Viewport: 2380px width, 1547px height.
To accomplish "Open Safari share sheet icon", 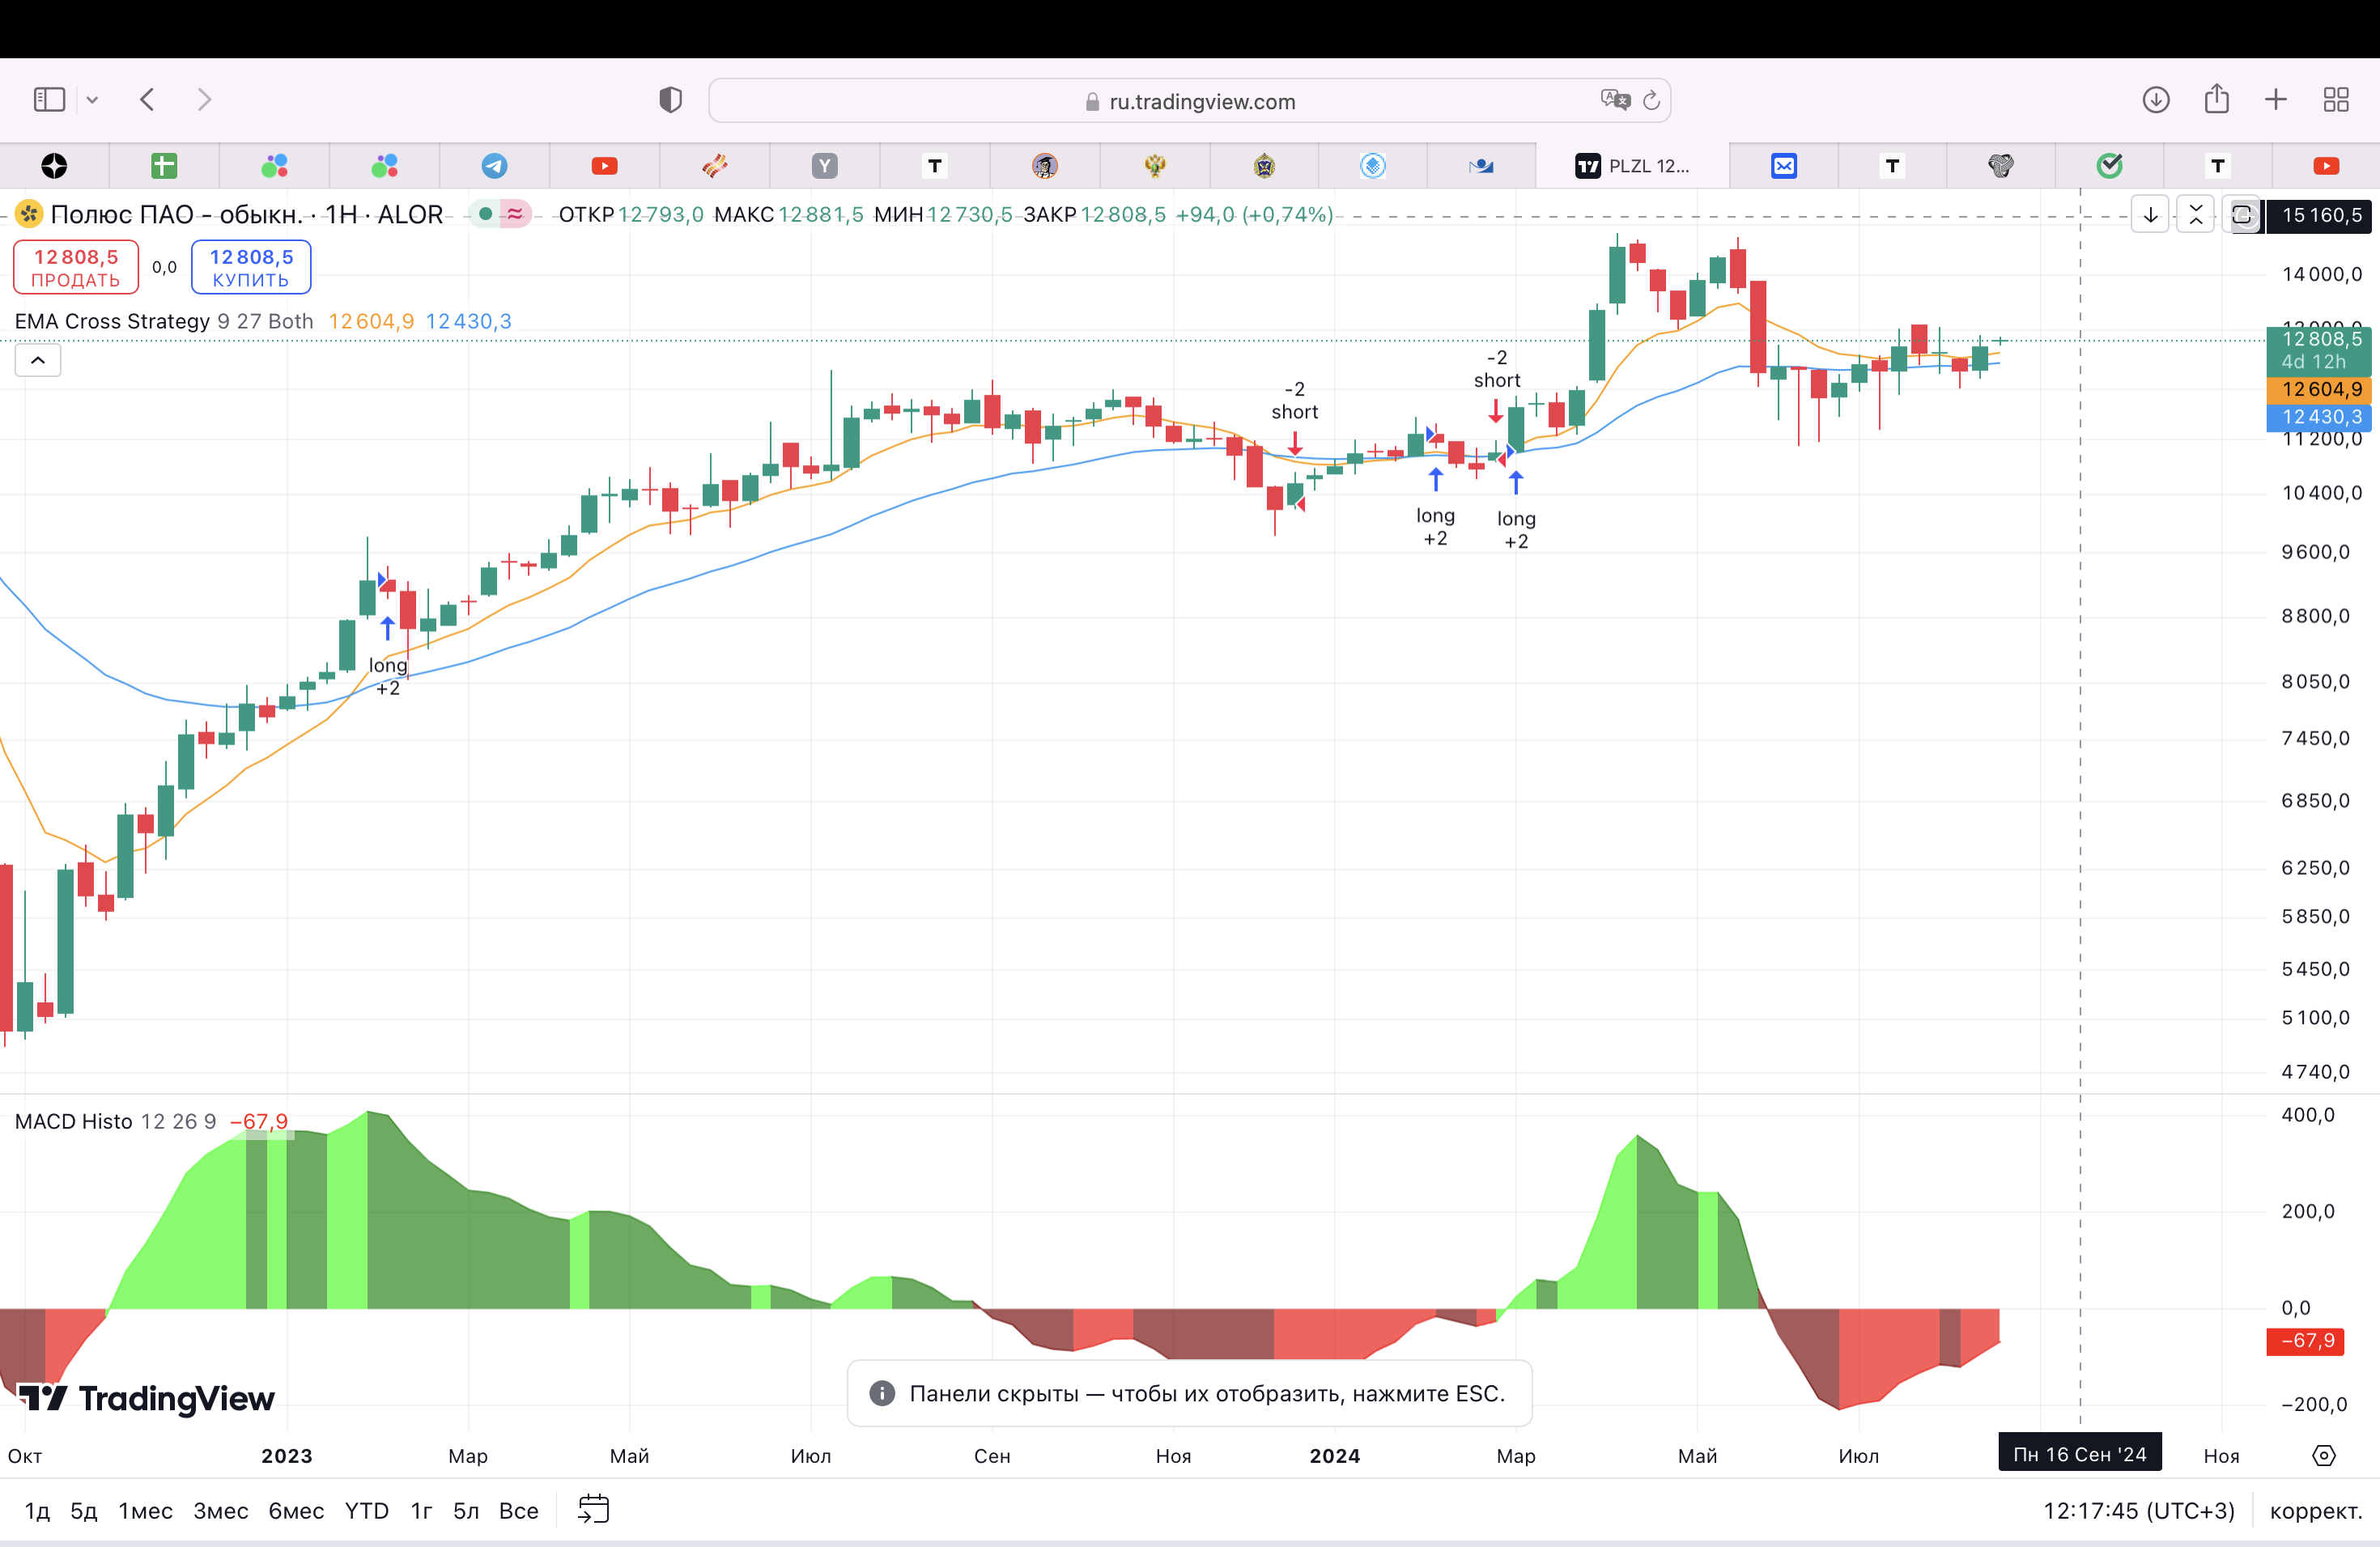I will tap(2217, 99).
